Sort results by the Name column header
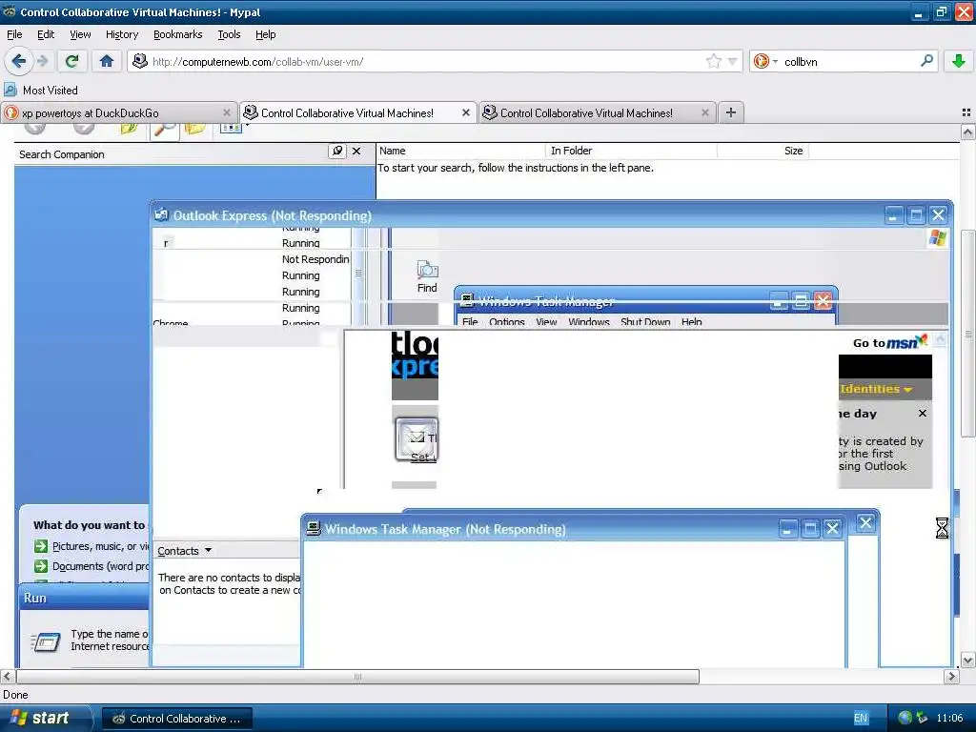This screenshot has width=976, height=732. coord(460,151)
